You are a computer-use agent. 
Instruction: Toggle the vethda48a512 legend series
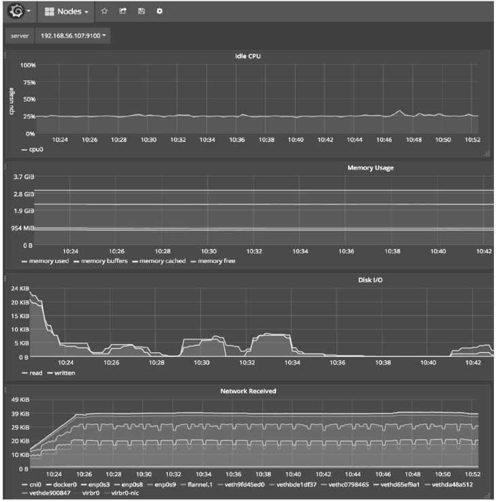(448, 484)
